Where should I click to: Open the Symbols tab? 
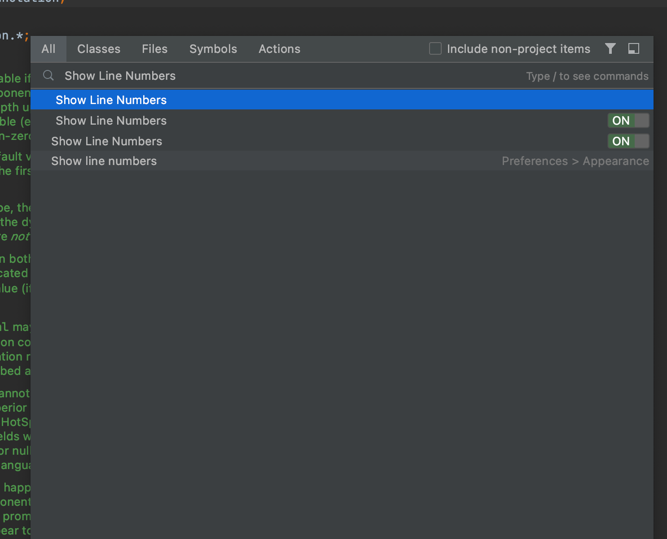tap(213, 49)
